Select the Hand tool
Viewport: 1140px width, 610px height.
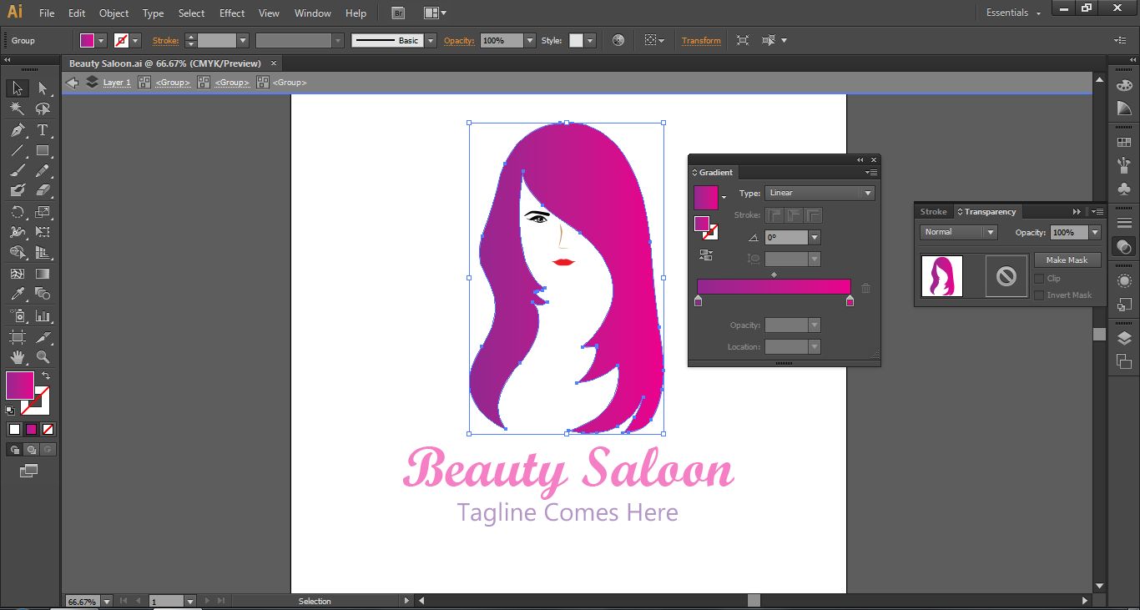tap(17, 357)
